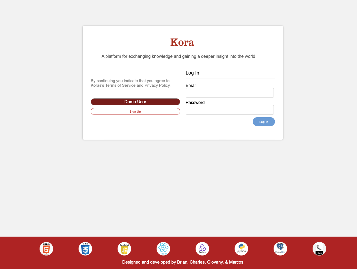357x269 pixels.
Task: Click the agreement notice text
Action: pos(130,83)
